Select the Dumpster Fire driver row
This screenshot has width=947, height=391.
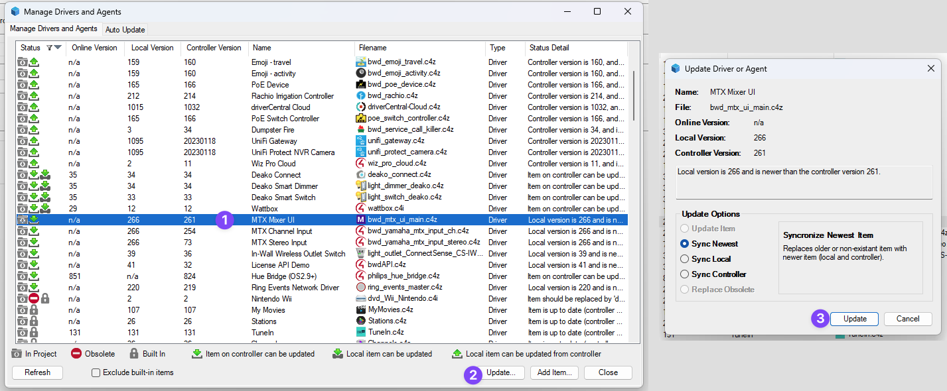[323, 130]
